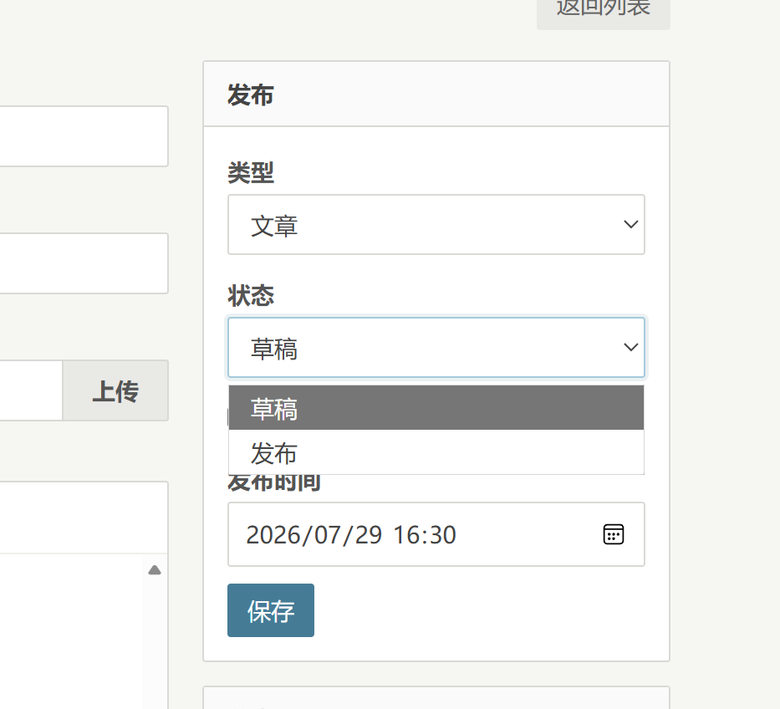Choose the 发布 option in the status list
This screenshot has width=780, height=709.
pos(436,451)
